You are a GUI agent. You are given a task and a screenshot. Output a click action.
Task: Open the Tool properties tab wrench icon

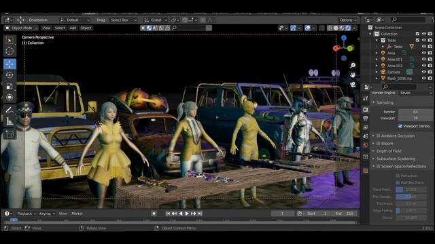coord(366,98)
